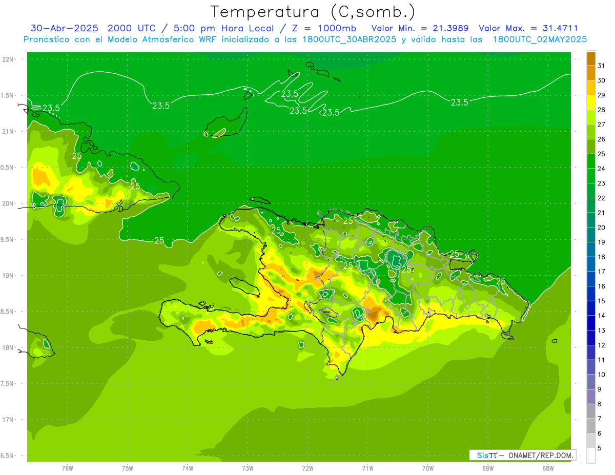Click the "8" label on color scale
Image resolution: width=615 pixels, height=475 pixels.
600,404
